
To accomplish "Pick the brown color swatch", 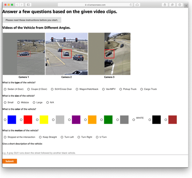I will (x=172, y=119).
